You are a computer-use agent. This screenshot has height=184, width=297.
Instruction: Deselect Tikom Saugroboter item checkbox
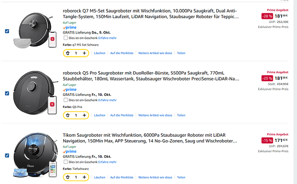point(6,155)
